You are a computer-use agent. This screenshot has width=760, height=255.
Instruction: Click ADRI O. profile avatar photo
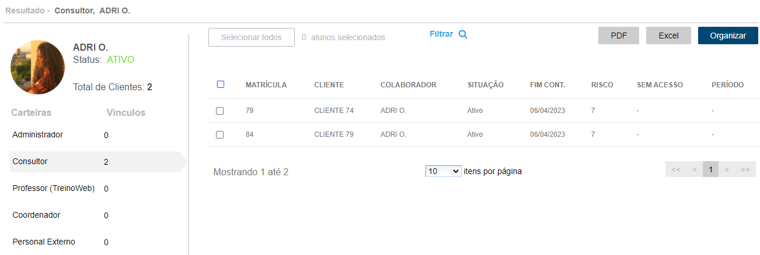click(37, 67)
